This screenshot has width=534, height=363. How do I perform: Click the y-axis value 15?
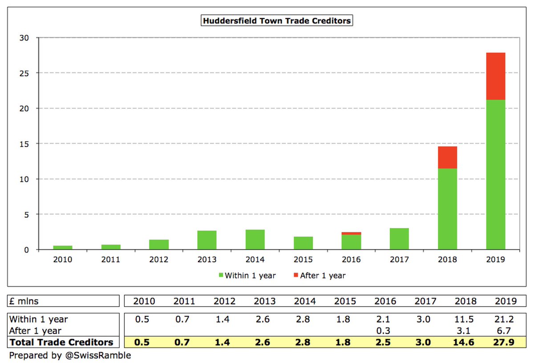24,144
